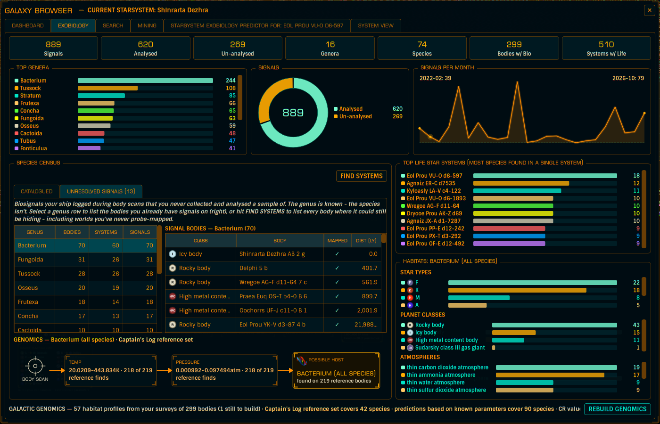This screenshot has height=424, width=660.
Task: Open the Starsystem Exobiology Predictor tab
Action: [257, 25]
